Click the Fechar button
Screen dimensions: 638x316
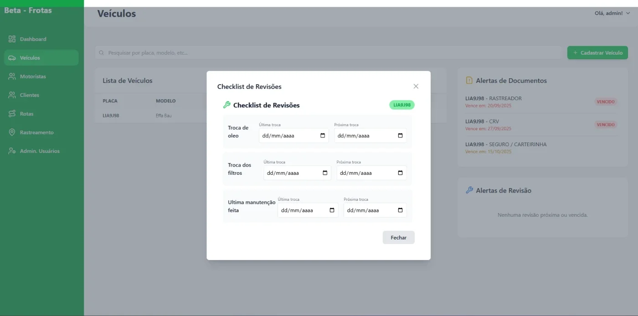point(399,238)
